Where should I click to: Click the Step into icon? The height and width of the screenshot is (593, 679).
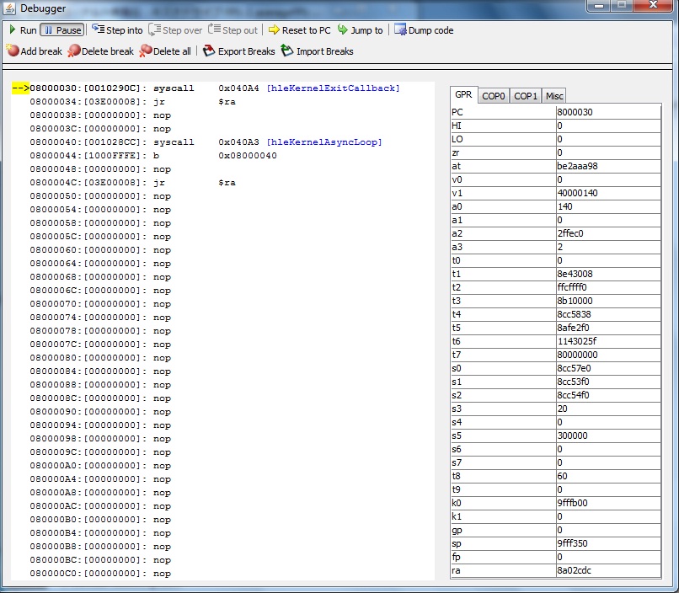click(98, 30)
